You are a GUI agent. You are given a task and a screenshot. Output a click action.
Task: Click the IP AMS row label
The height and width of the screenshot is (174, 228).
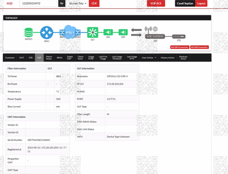click(81, 92)
